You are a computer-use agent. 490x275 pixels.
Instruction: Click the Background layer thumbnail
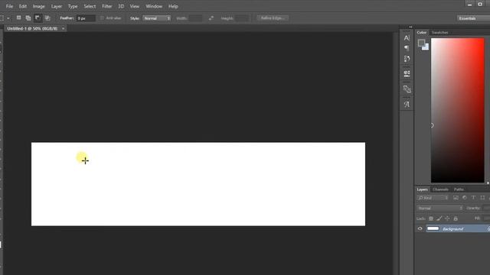pyautogui.click(x=433, y=229)
